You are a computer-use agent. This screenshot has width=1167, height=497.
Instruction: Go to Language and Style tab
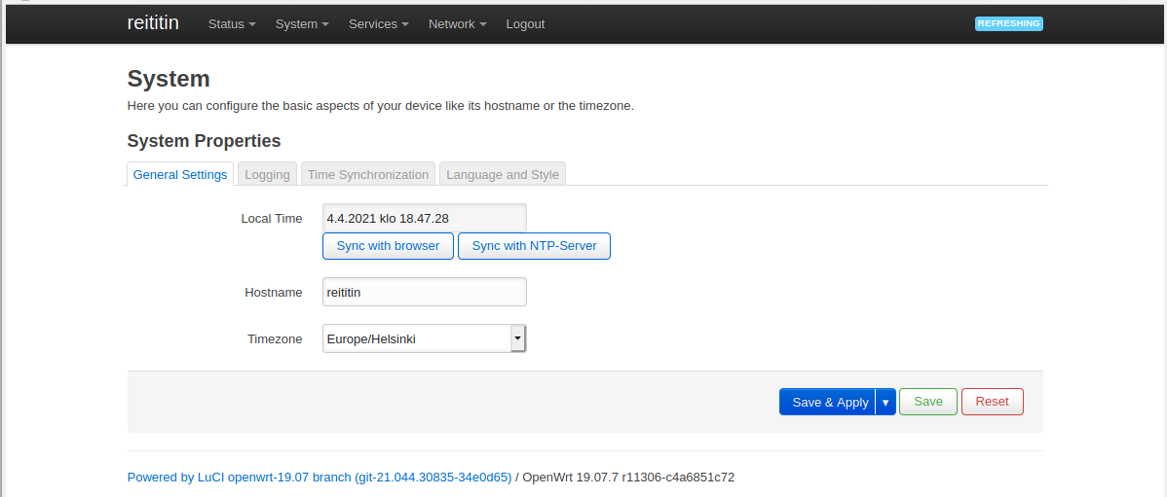[x=502, y=175]
